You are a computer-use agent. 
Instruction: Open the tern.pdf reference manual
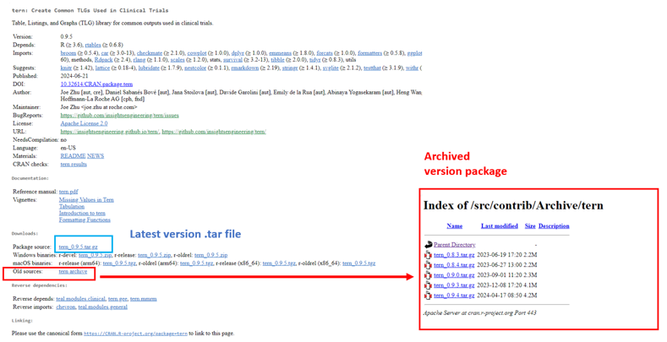(68, 192)
